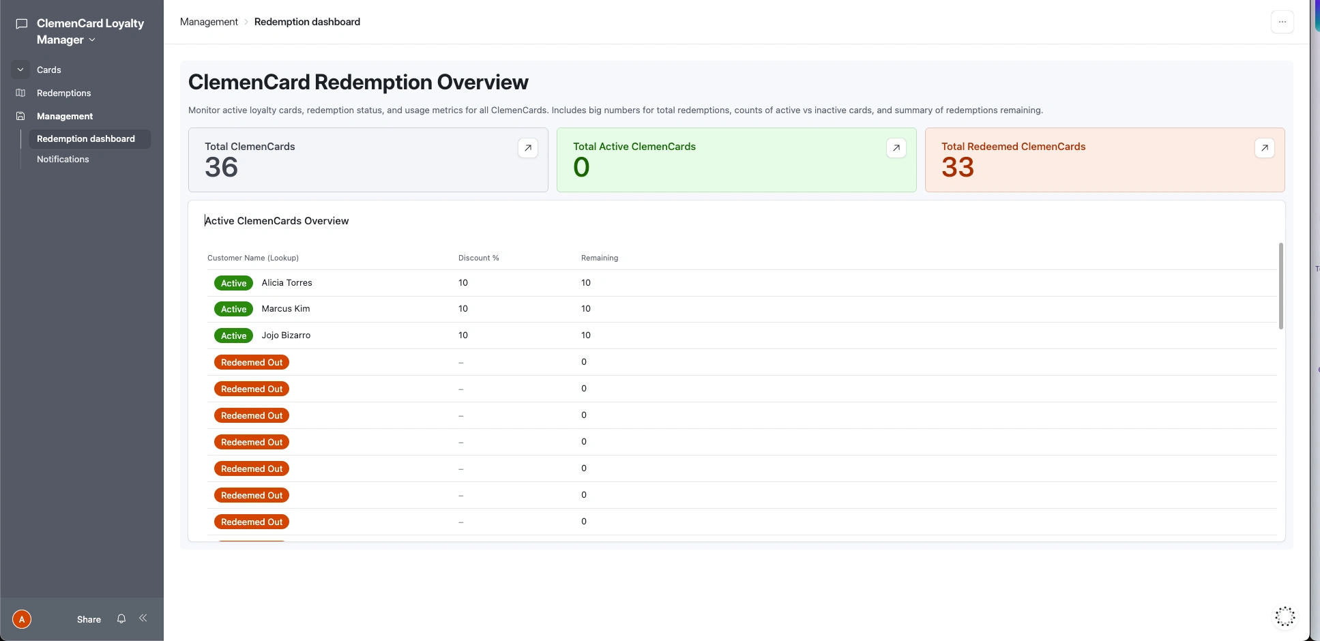Collapse the Cards section chevron
Viewport: 1320px width, 641px height.
[x=20, y=70]
